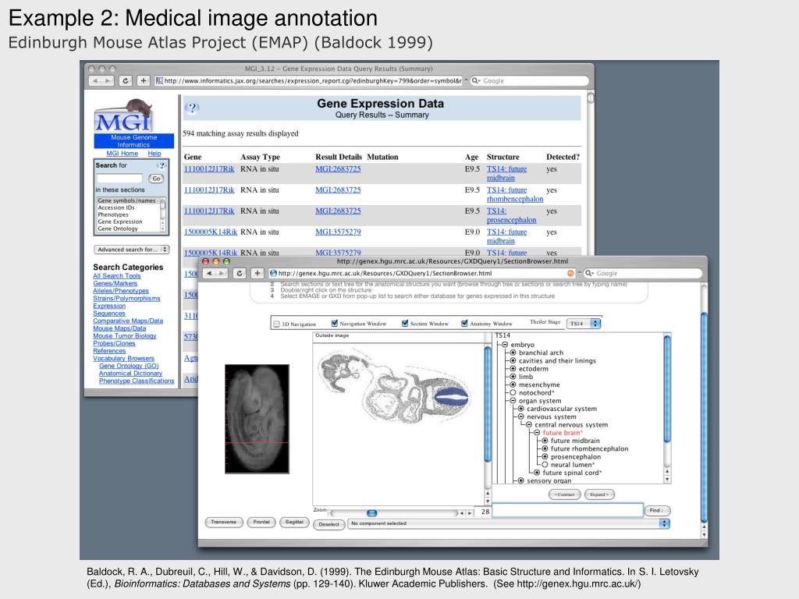Collapse the future brain node
The image size is (799, 599).
[537, 432]
